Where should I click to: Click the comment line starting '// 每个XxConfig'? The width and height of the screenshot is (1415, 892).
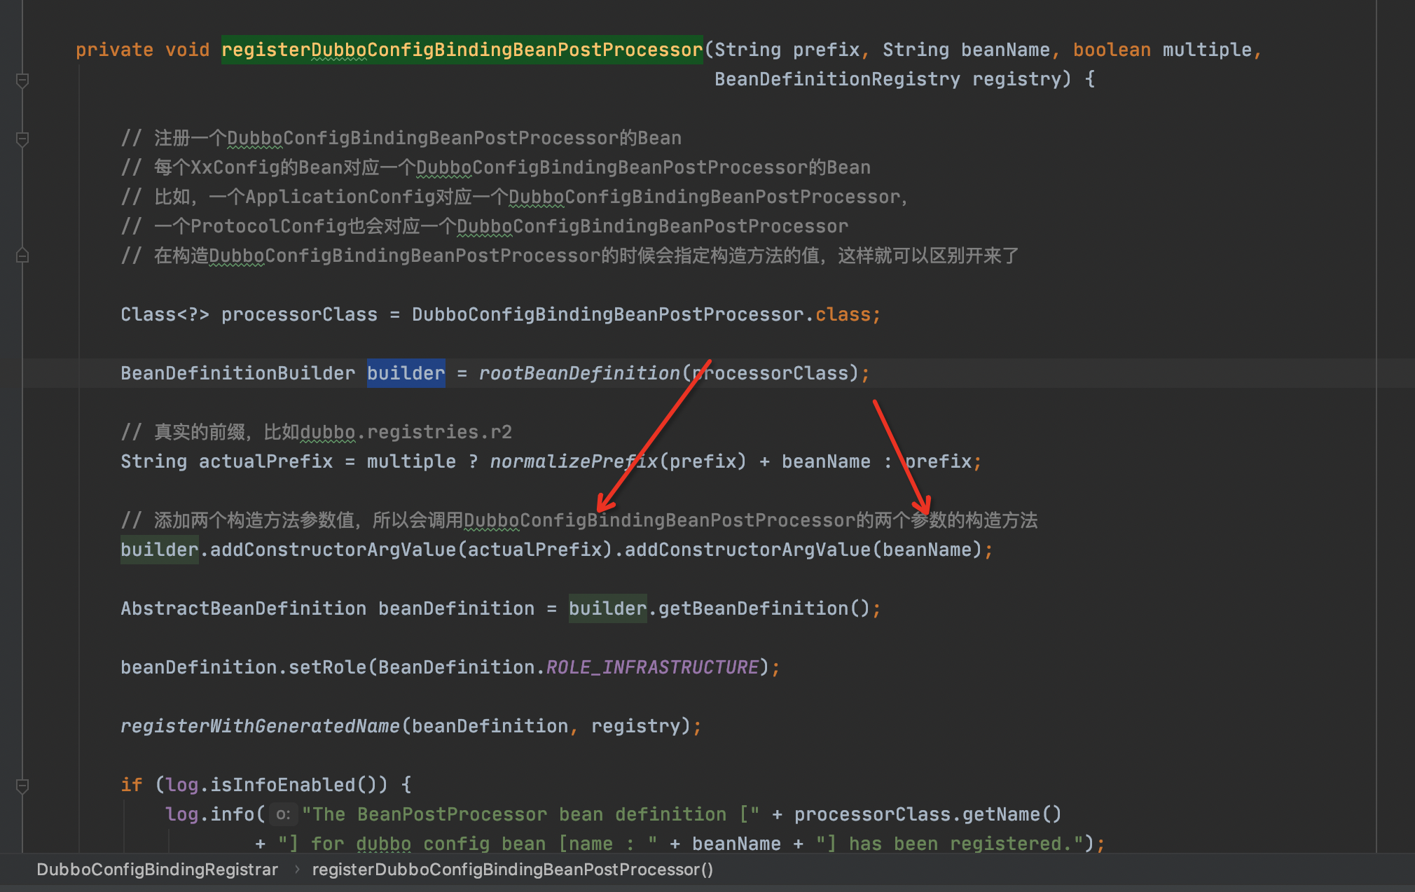click(496, 167)
